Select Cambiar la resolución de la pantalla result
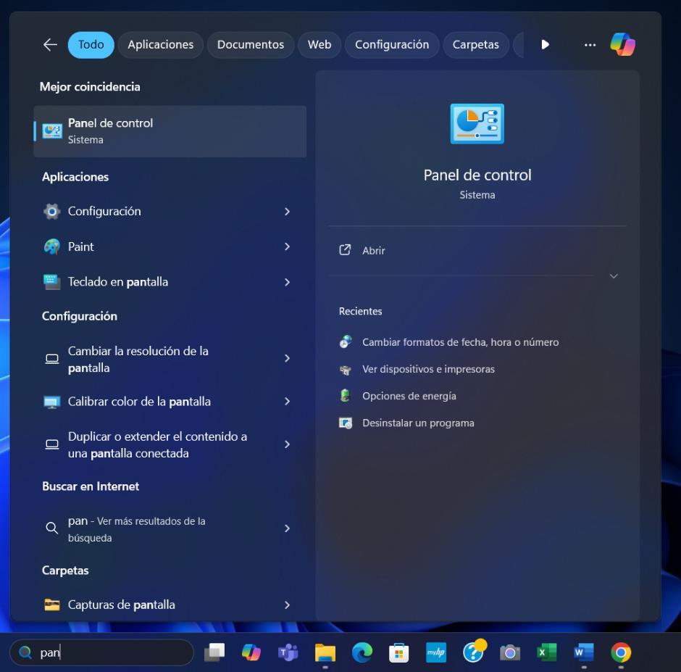Screen dimensions: 681x672 pos(170,359)
